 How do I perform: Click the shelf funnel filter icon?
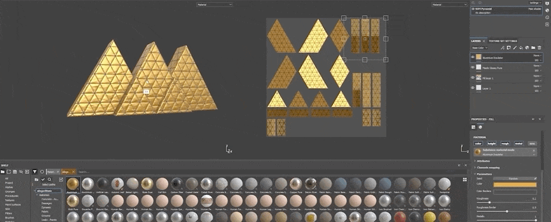35,172
